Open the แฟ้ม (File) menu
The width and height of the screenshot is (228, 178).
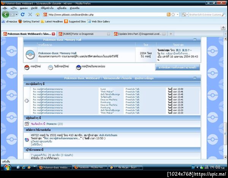[x=5, y=8]
